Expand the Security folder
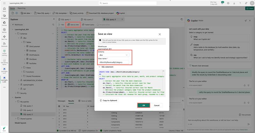 (x=16, y=93)
